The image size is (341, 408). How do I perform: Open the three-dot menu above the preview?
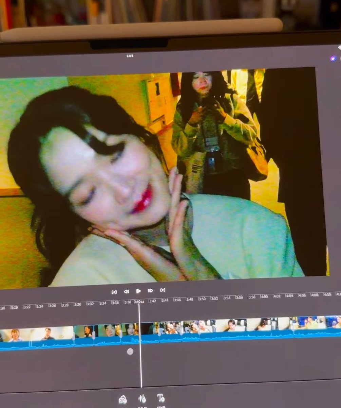130,56
